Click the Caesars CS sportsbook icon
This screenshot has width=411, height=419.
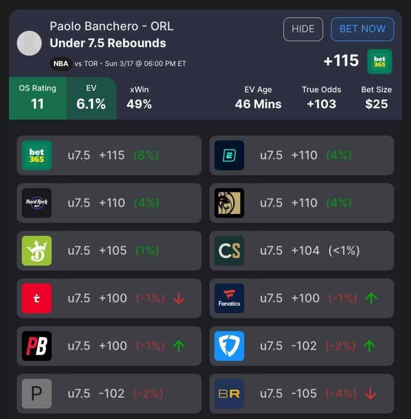[229, 251]
